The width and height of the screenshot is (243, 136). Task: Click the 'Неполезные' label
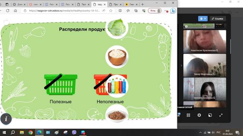pos(110,102)
